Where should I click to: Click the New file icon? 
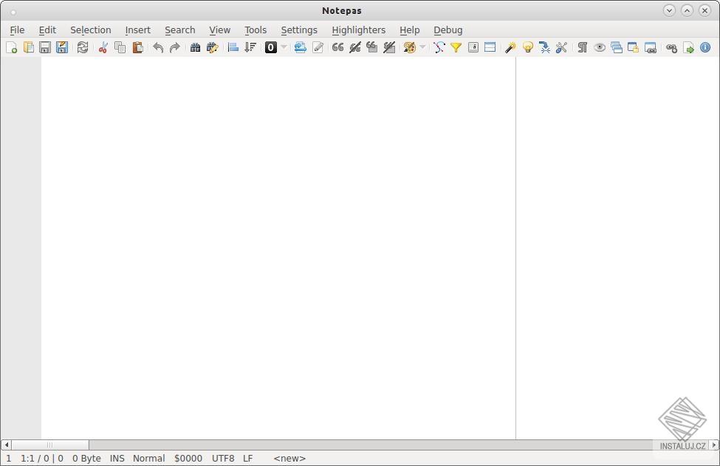tap(12, 47)
